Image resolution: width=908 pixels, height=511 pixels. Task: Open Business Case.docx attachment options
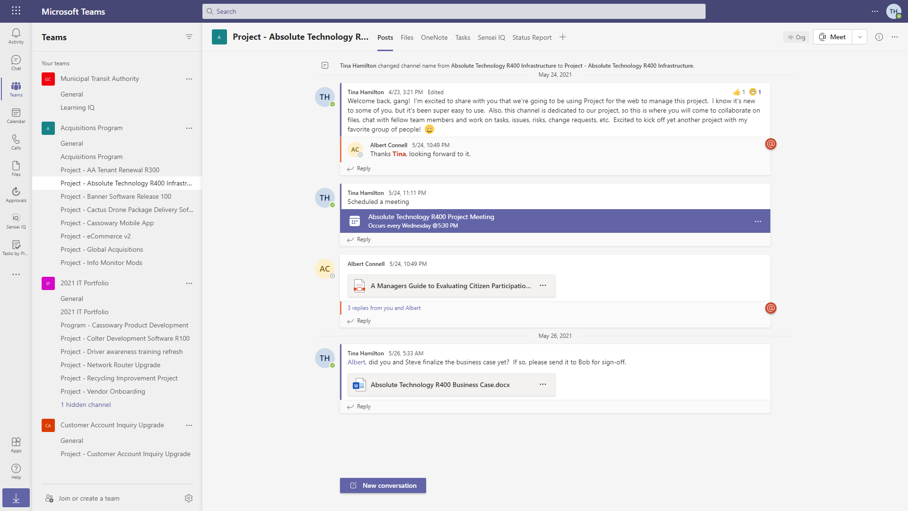pos(543,384)
